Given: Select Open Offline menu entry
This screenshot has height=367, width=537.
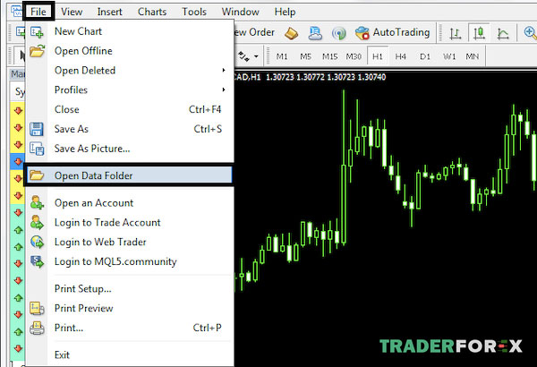Looking at the screenshot, I should (130, 51).
